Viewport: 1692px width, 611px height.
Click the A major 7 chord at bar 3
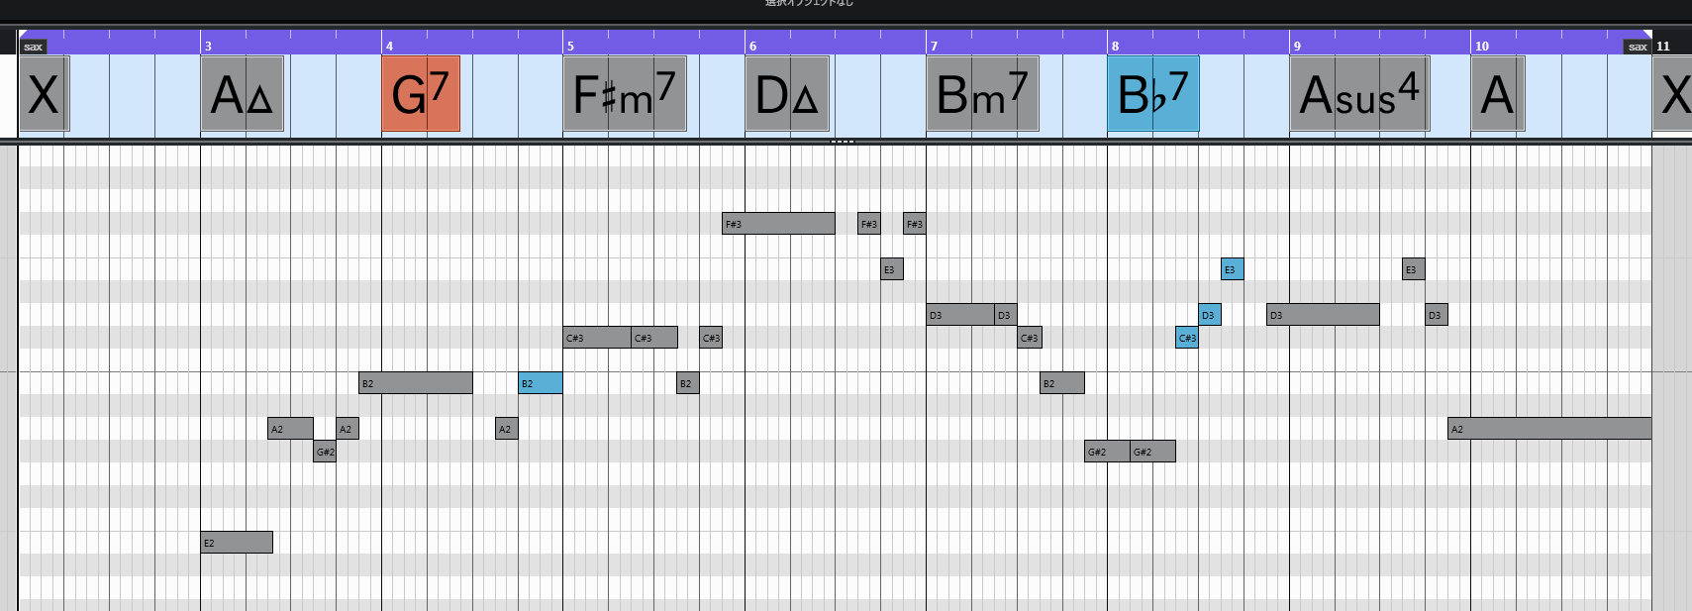[x=242, y=94]
